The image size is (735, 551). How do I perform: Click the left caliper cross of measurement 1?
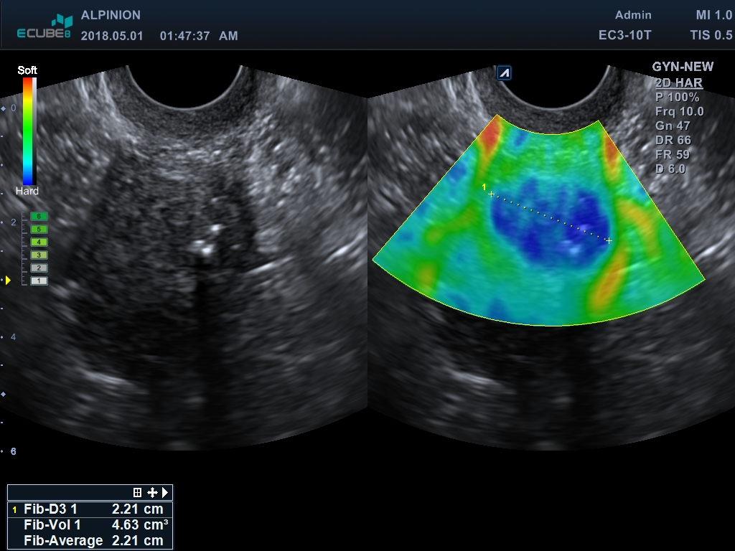[491, 194]
